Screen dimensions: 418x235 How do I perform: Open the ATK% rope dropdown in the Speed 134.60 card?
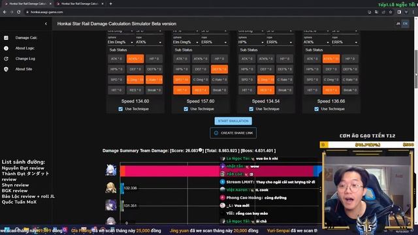(149, 42)
